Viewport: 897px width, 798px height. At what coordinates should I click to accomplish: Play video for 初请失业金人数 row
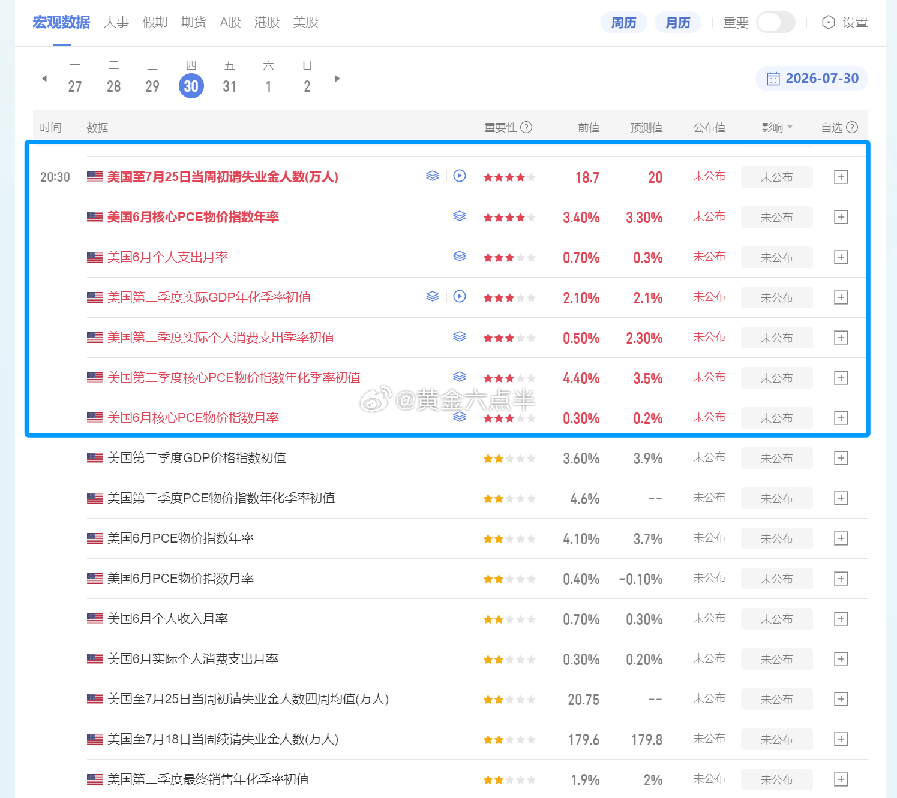coord(460,176)
